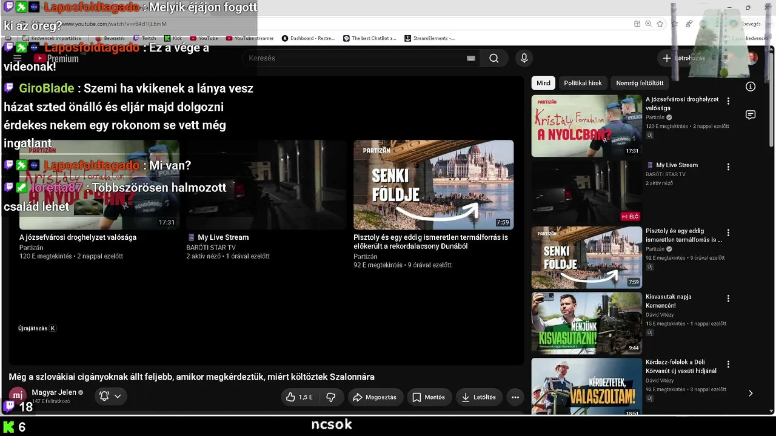This screenshot has width=776, height=436.
Task: Click end-screen title 'Pisztoly és egy eddig ismeretlen termálforrás'
Action: 430,242
